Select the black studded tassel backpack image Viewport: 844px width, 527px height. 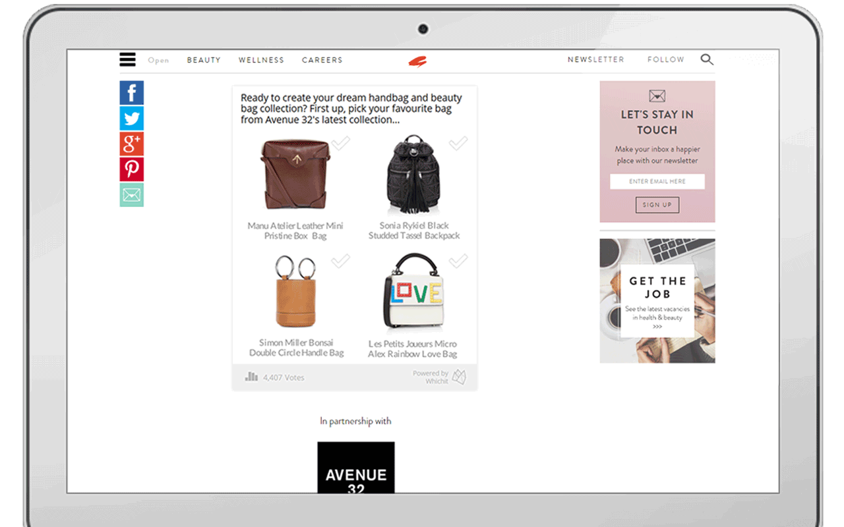tap(414, 175)
